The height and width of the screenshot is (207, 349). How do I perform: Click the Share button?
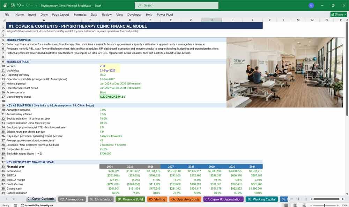tap(339, 14)
